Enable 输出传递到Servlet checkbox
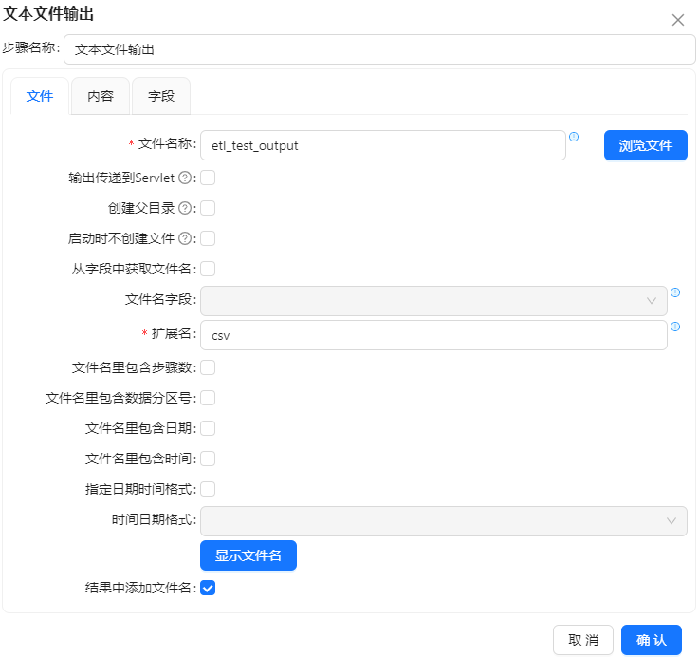 (208, 178)
